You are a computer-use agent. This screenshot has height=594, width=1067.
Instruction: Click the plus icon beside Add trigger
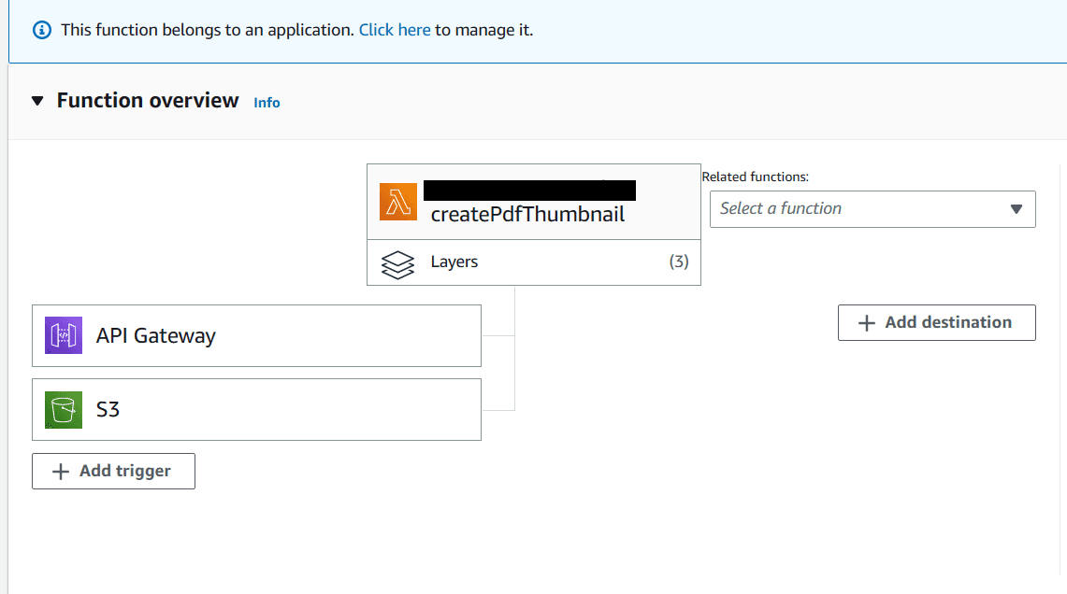point(61,472)
